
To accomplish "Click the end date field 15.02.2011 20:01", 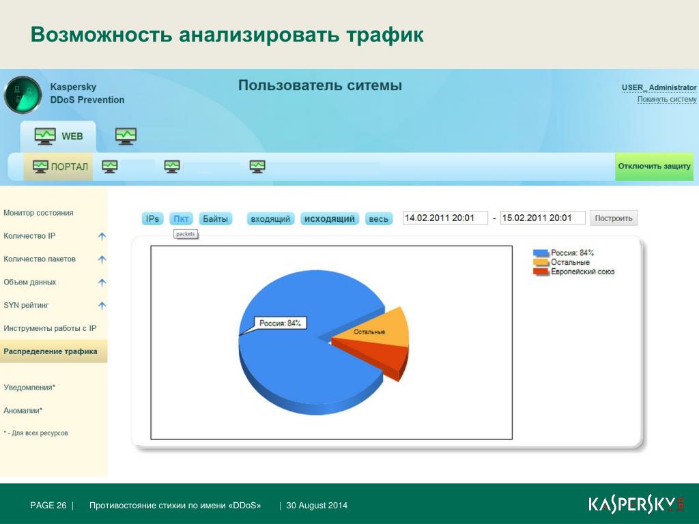I will point(543,218).
